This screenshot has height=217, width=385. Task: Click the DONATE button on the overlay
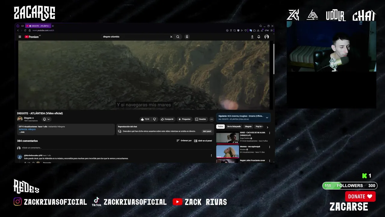(360, 197)
